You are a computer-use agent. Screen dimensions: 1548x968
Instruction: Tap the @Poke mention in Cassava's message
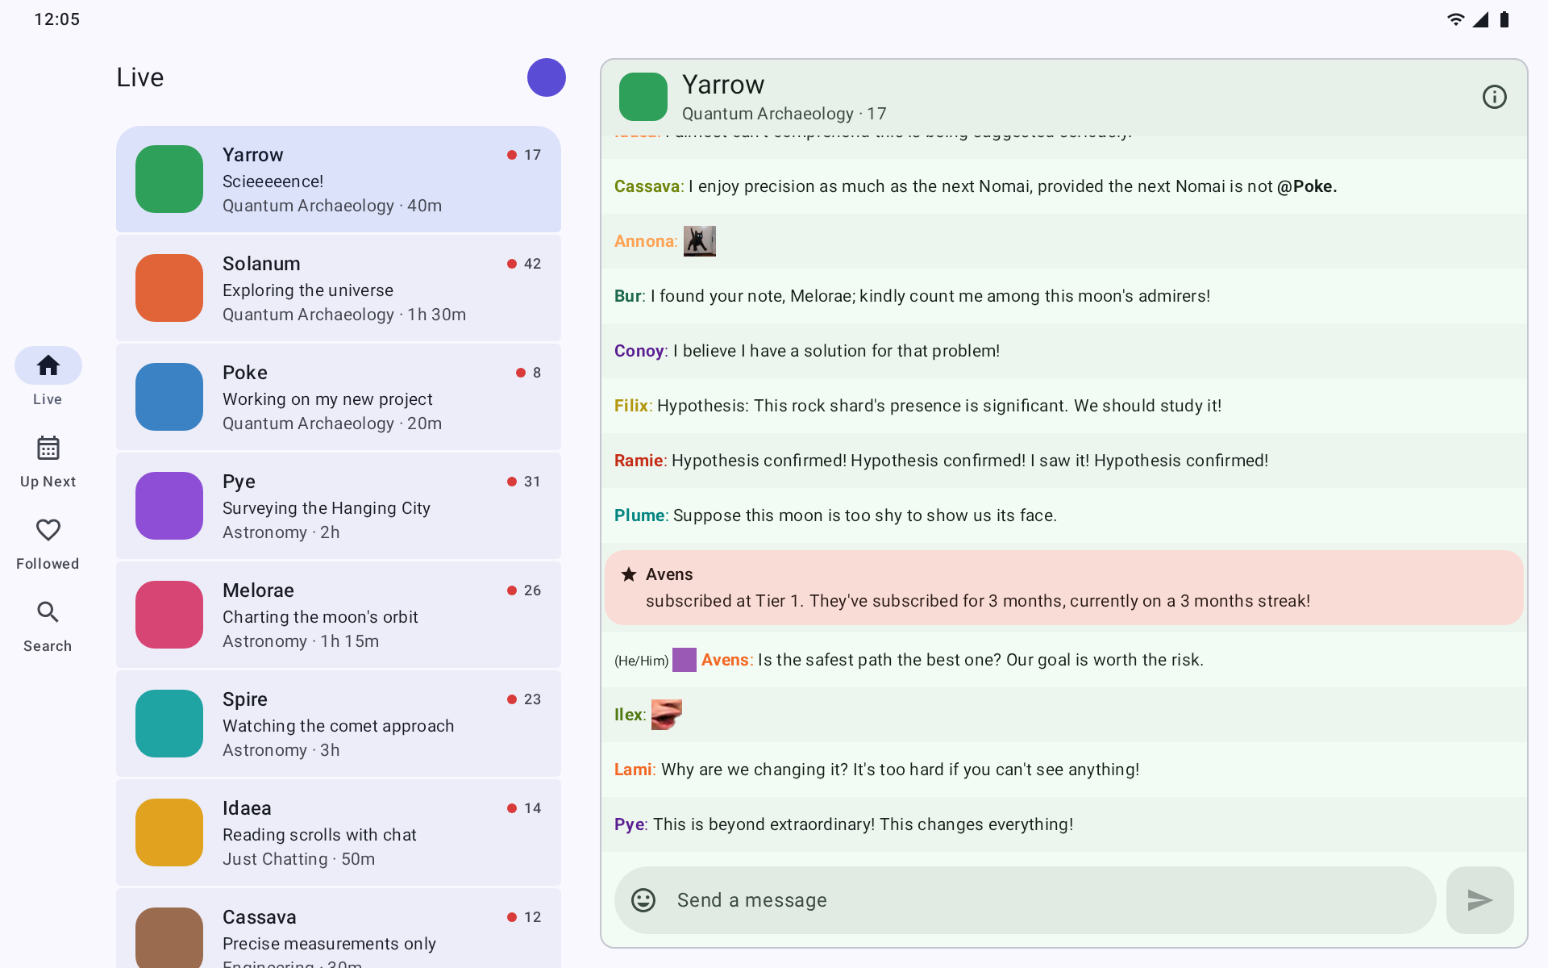1307,186
